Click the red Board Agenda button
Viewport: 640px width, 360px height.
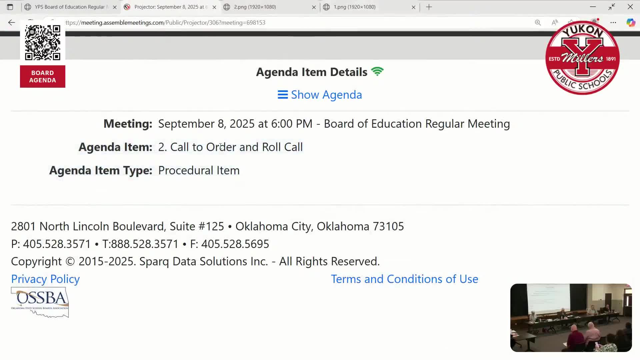tap(43, 77)
